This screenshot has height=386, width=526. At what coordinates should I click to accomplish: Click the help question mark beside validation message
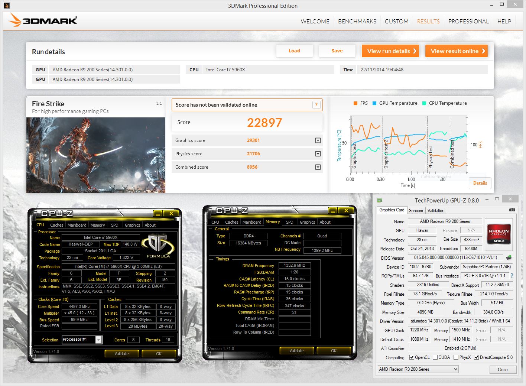pyautogui.click(x=316, y=105)
